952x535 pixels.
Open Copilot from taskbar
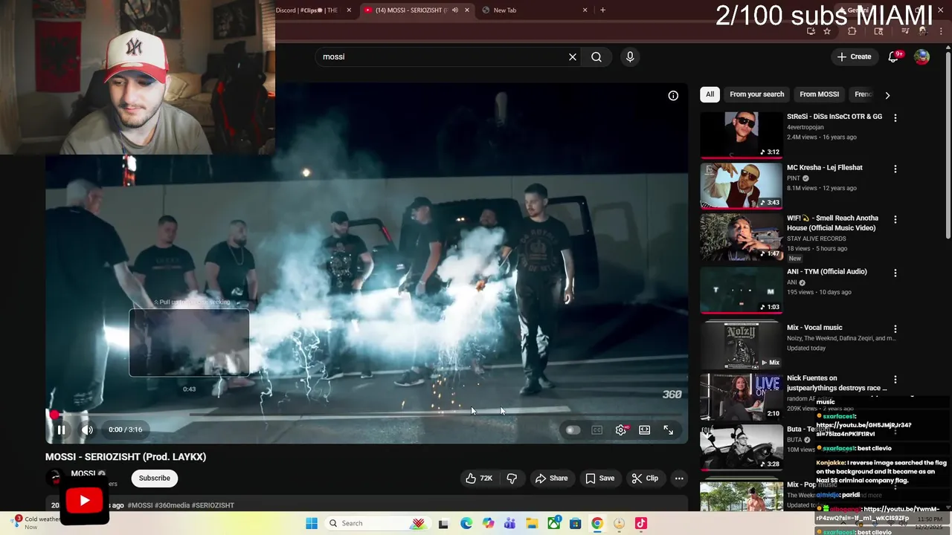(488, 523)
